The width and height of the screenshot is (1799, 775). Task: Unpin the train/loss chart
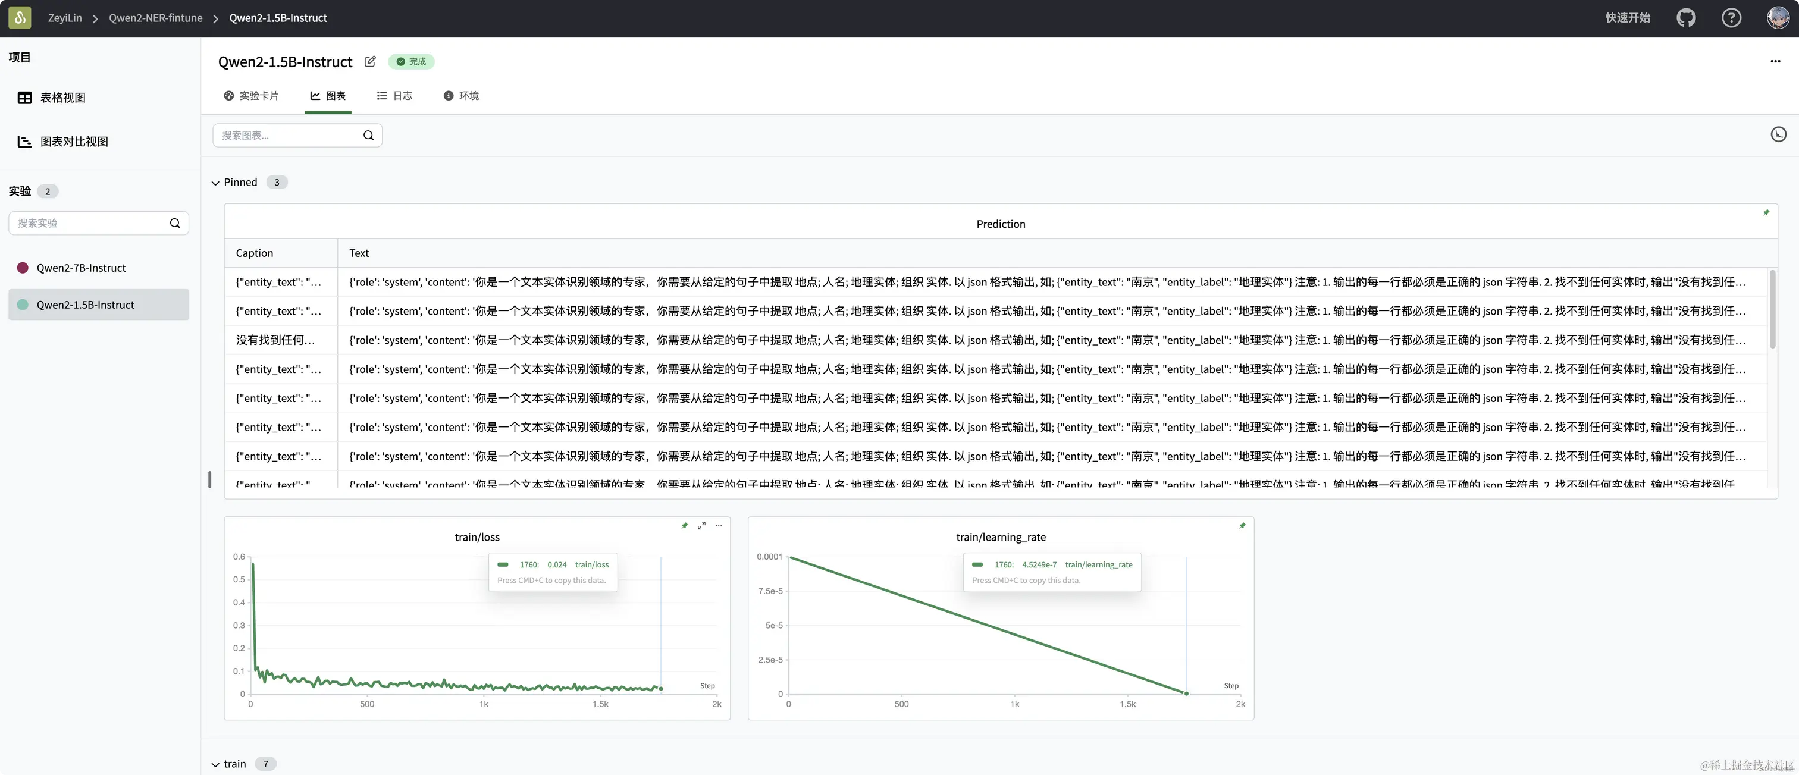(x=684, y=525)
